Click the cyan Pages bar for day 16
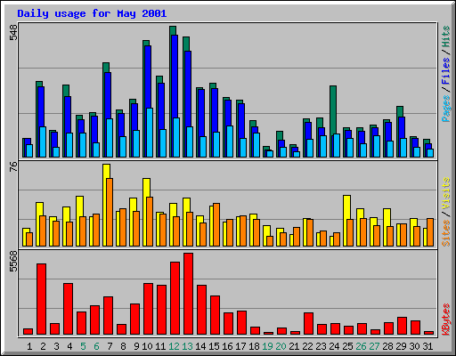Image resolution: width=456 pixels, height=356 pixels. tap(230, 142)
